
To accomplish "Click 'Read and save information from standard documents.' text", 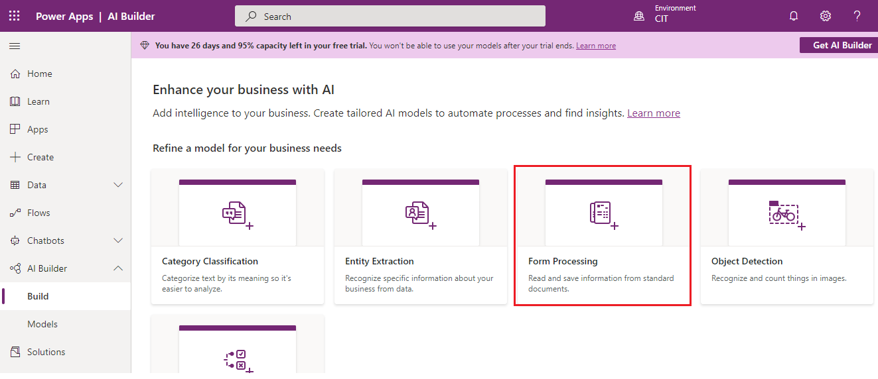I will 601,284.
